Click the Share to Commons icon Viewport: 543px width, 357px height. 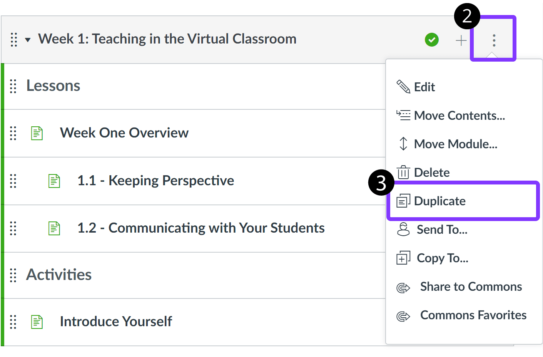(403, 287)
